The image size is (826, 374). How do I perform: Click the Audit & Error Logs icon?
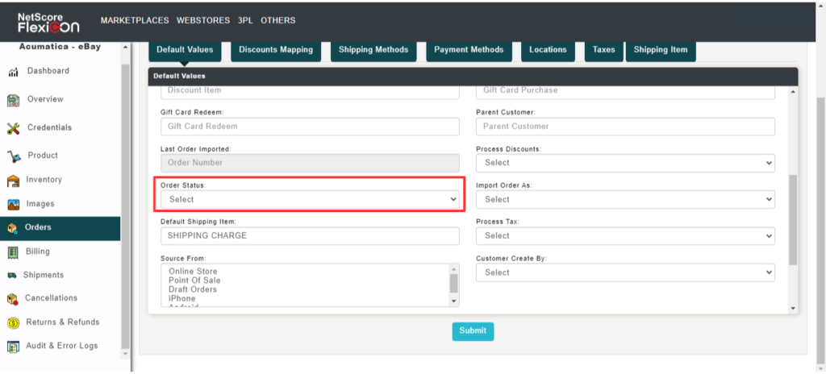point(13,347)
